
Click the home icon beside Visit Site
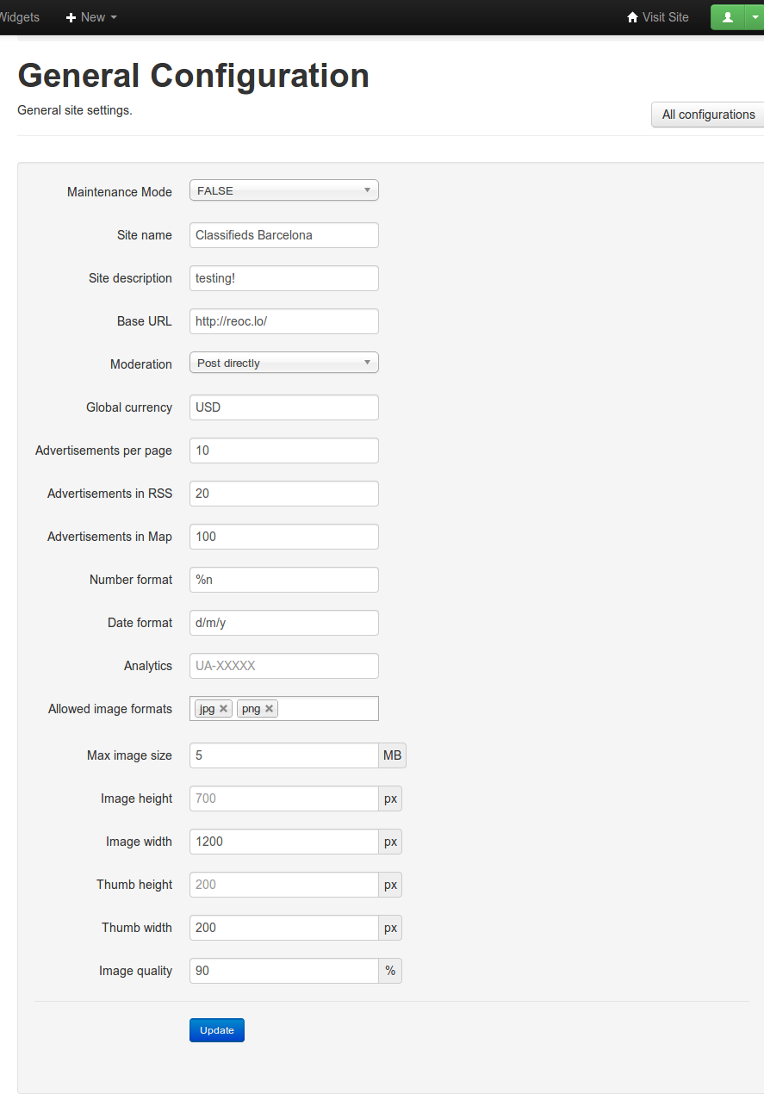coord(632,17)
